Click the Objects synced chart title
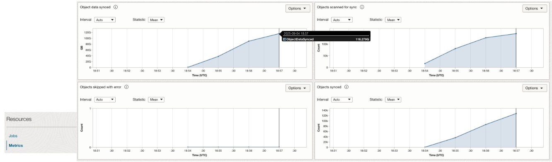This screenshot has height=162, width=552. (329, 87)
